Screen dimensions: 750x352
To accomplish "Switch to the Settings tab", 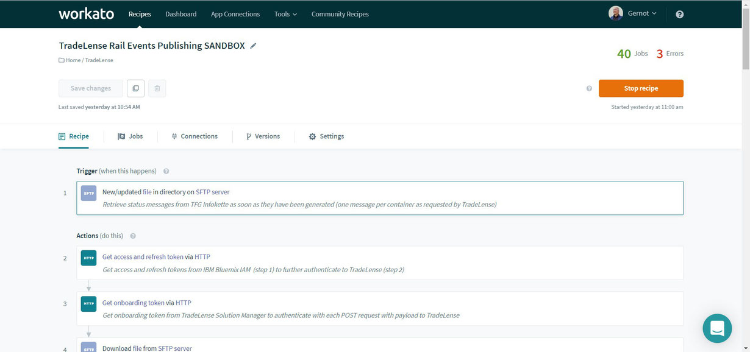I will coord(327,136).
